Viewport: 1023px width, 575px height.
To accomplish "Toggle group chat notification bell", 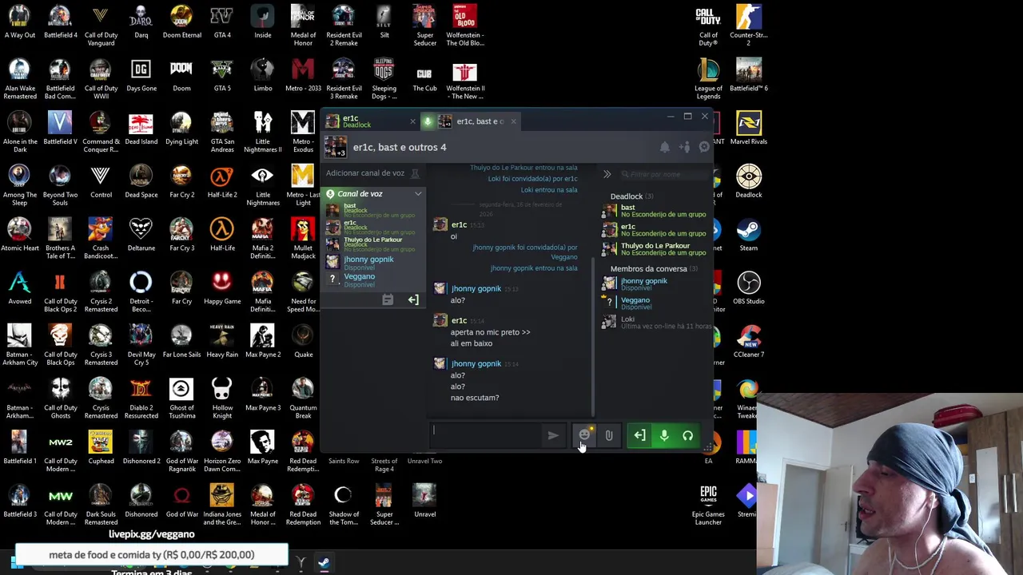I will point(664,147).
